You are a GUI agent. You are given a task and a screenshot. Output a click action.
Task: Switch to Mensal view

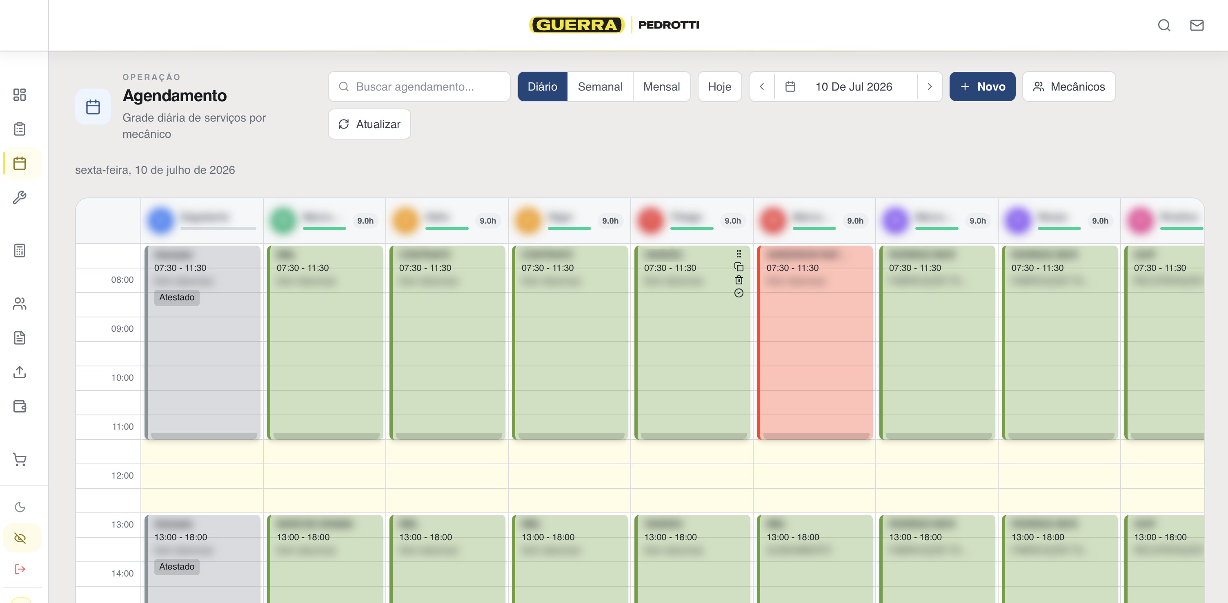tap(661, 86)
